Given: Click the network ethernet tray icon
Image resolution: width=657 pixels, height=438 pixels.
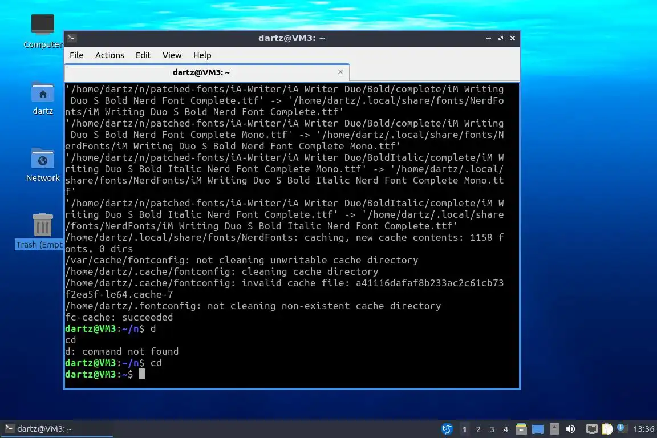Looking at the screenshot, I should click(x=591, y=429).
